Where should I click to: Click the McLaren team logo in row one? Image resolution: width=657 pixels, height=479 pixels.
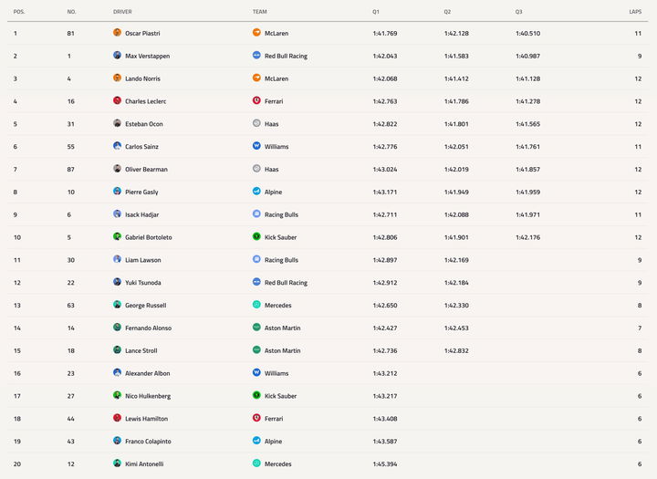[256, 32]
